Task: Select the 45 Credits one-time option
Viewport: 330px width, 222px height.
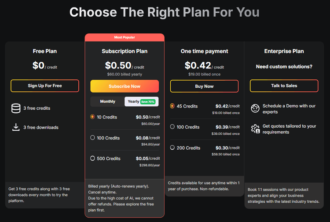Action: click(172, 106)
